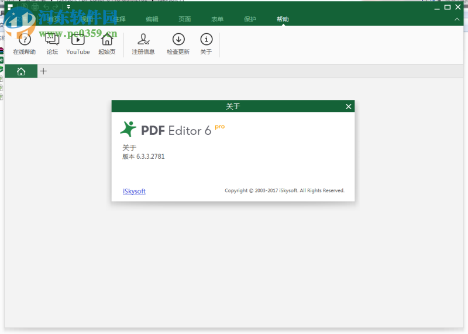
Task: Add a new tab with plus button
Action: 43,71
